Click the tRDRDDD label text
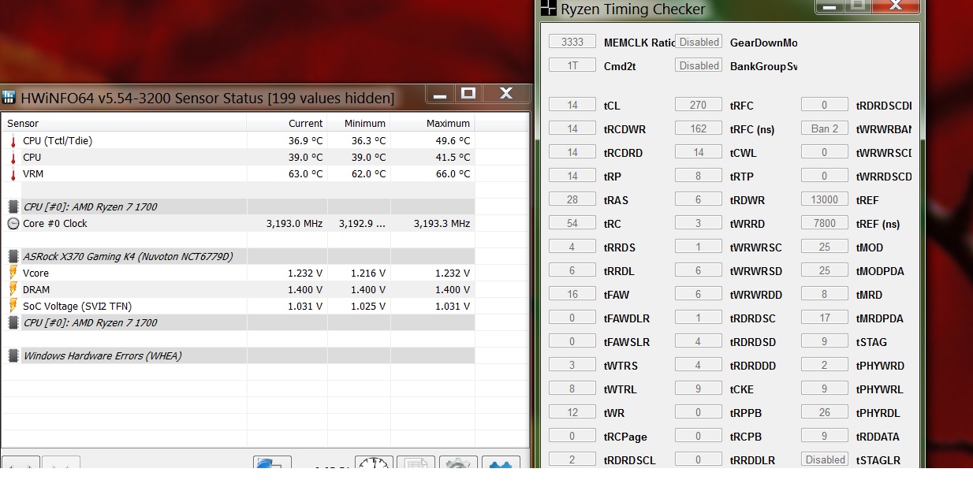Screen dimensions: 973x491 753,366
